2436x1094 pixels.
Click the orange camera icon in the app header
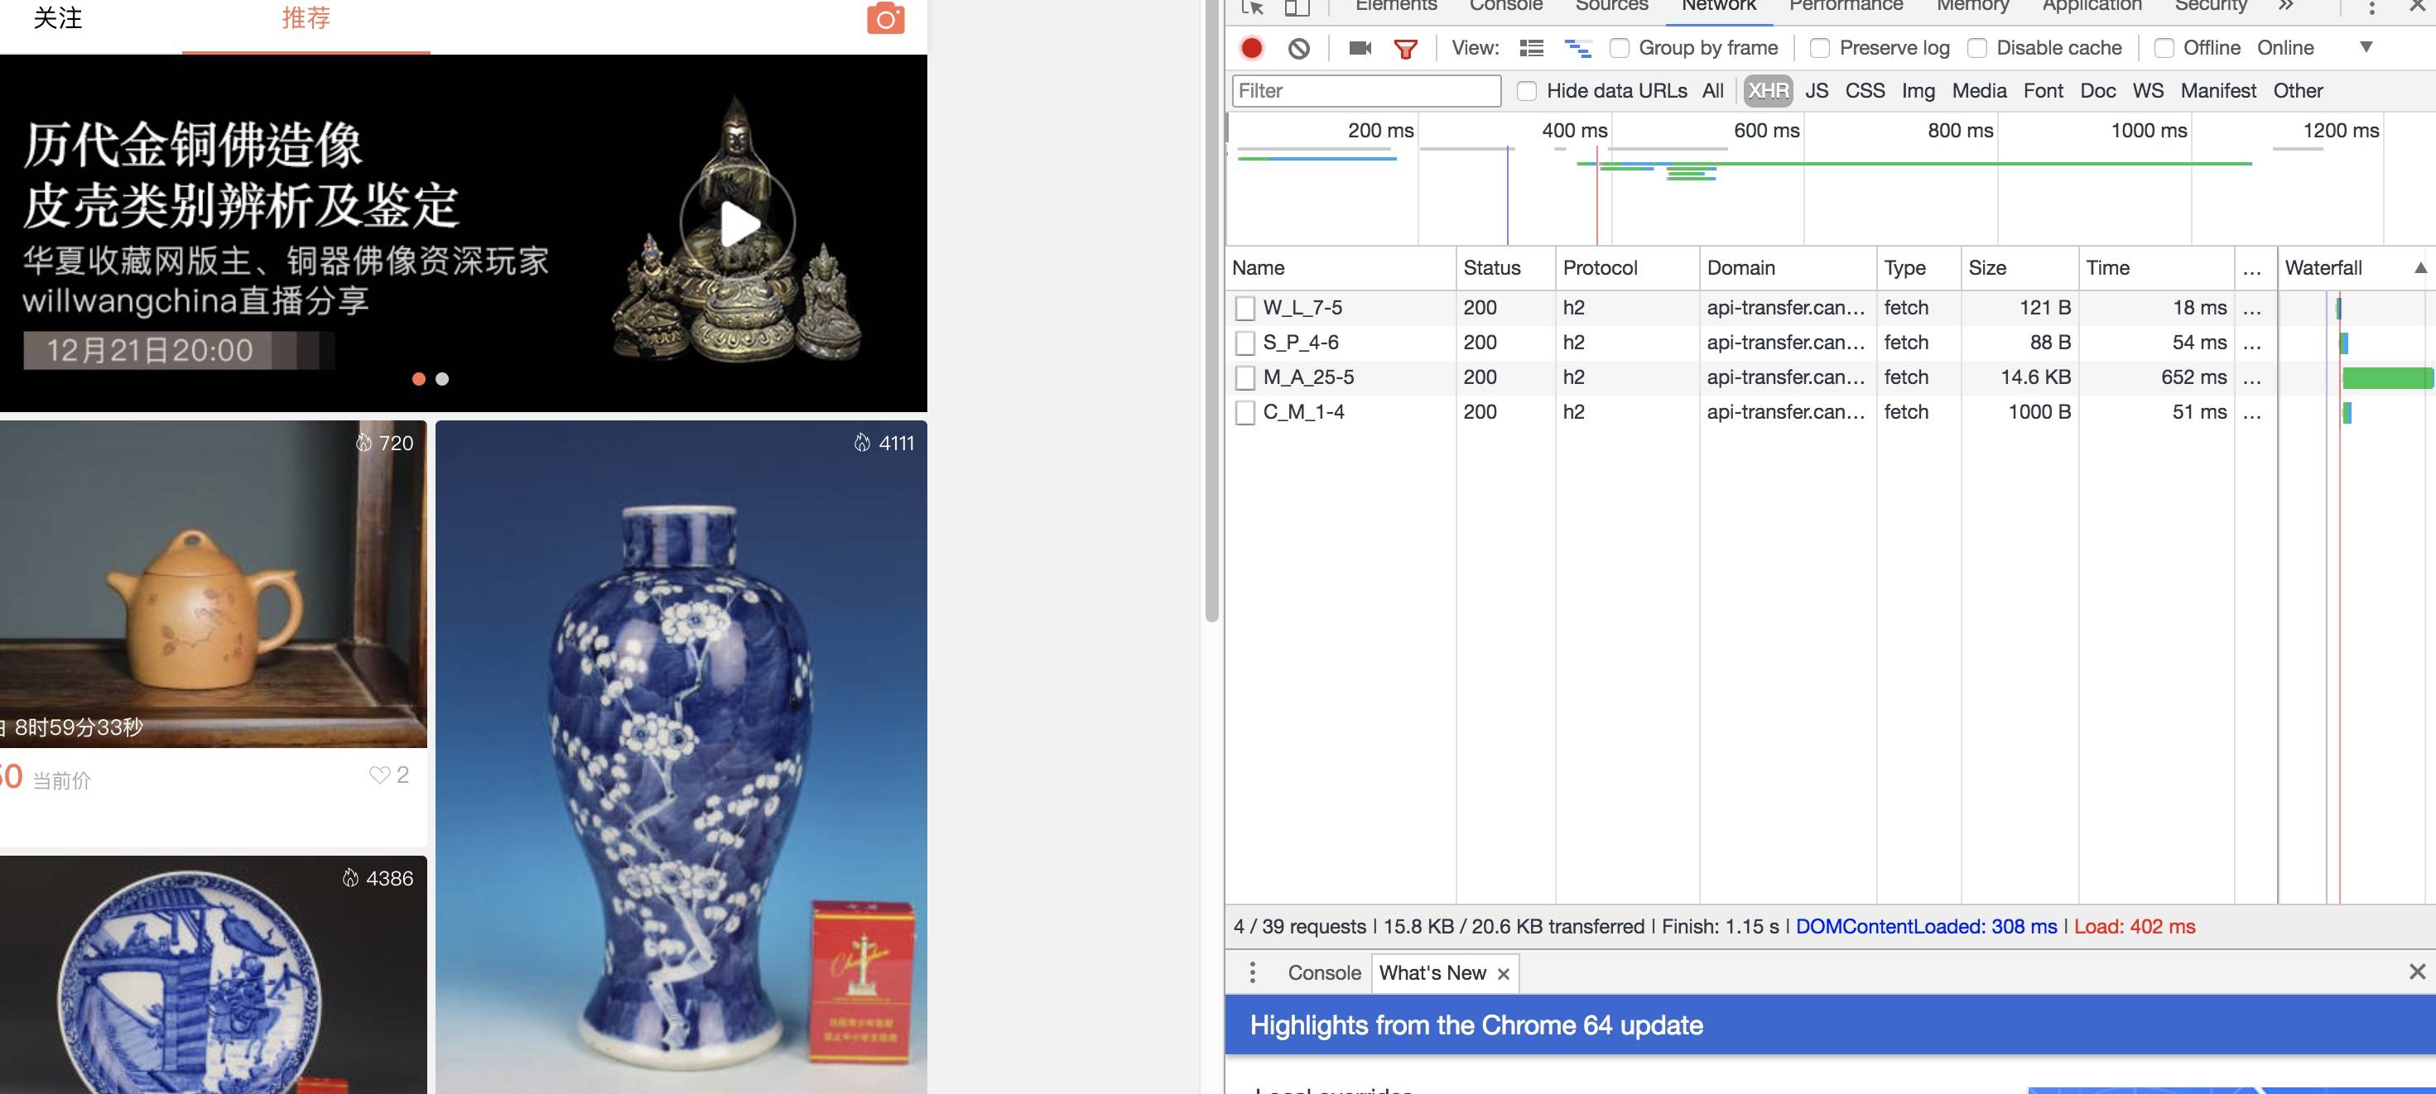[885, 18]
